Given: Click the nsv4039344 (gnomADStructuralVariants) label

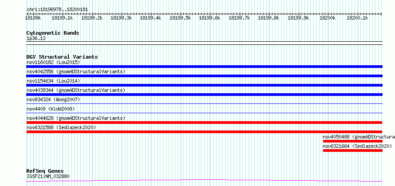Looking at the screenshot, I should pos(76,90).
